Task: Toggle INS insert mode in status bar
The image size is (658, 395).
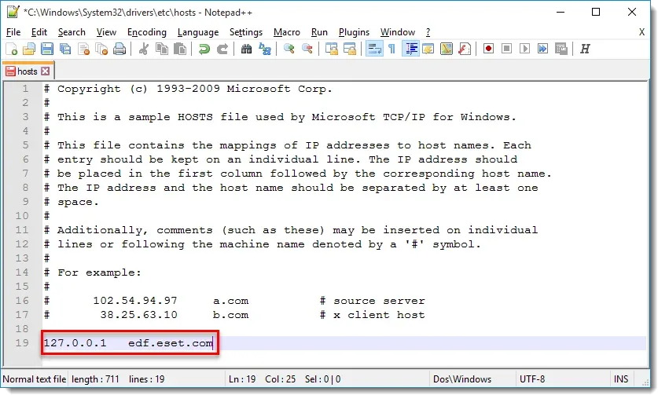Action: click(621, 379)
